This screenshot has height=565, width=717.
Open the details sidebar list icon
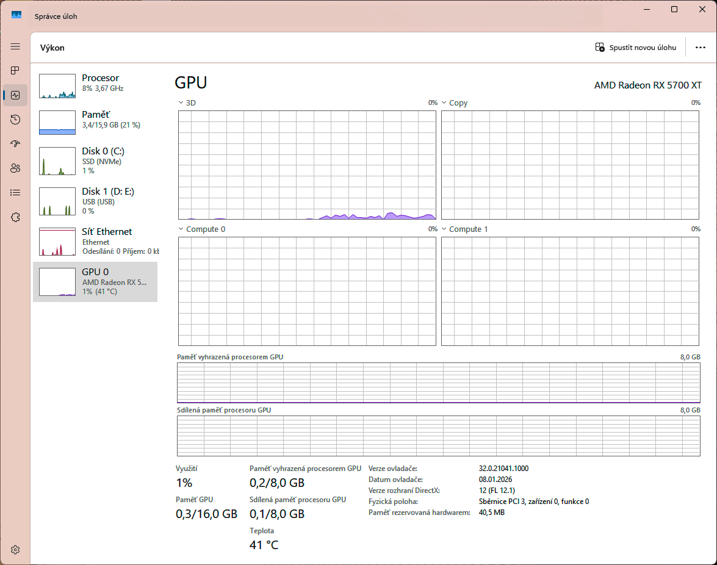tap(15, 192)
